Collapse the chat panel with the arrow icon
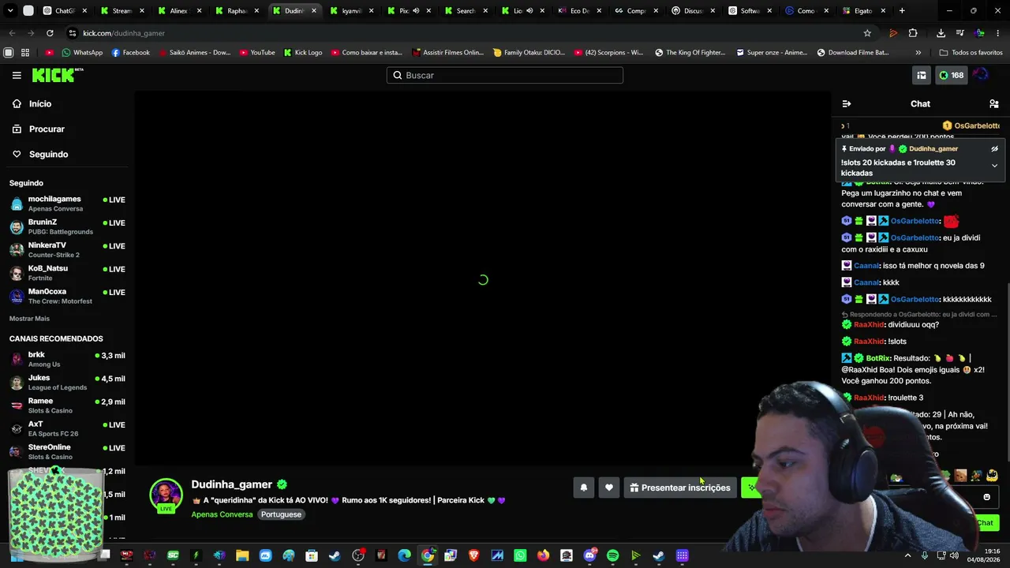The height and width of the screenshot is (568, 1010). 847,103
